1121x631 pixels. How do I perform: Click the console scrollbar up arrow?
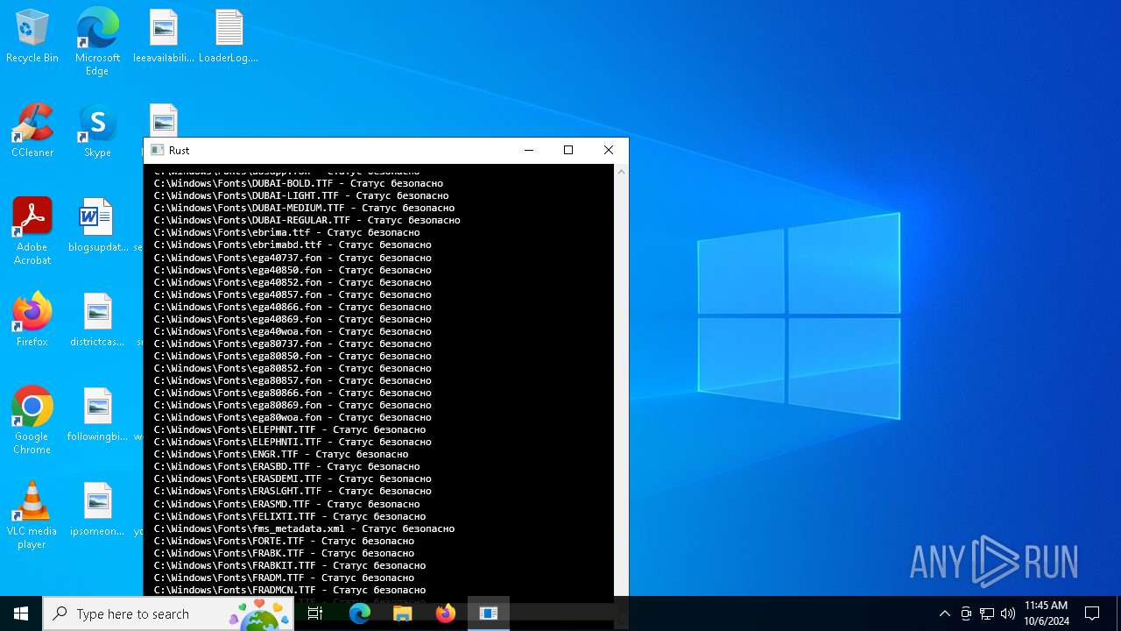pos(621,171)
